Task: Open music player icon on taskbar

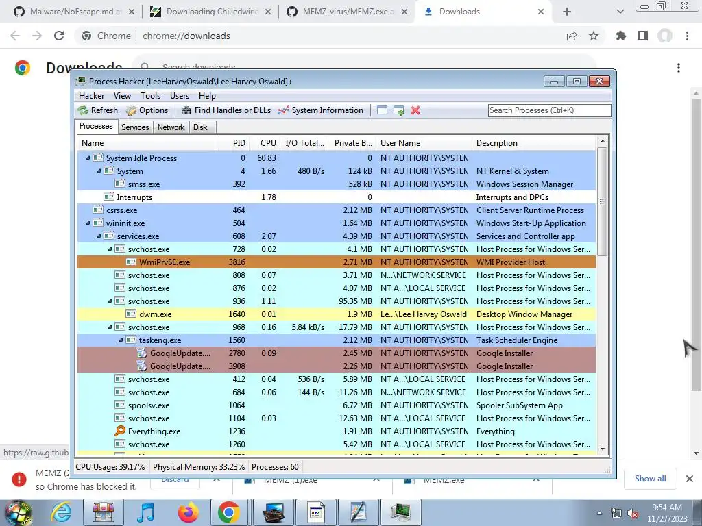Action: (145, 512)
